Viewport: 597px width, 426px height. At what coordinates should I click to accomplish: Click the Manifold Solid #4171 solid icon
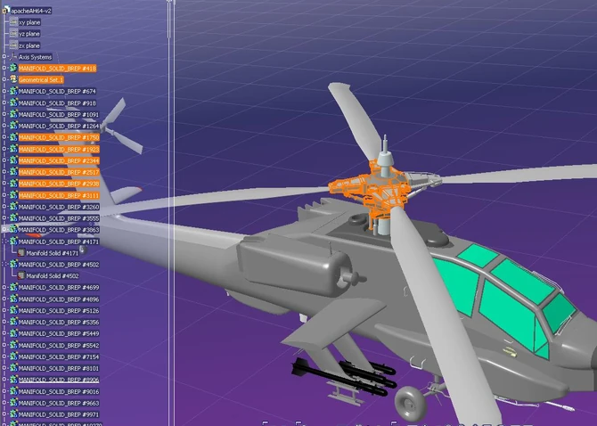pos(20,253)
